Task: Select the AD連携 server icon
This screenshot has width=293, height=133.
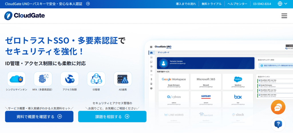Action: click(x=123, y=79)
